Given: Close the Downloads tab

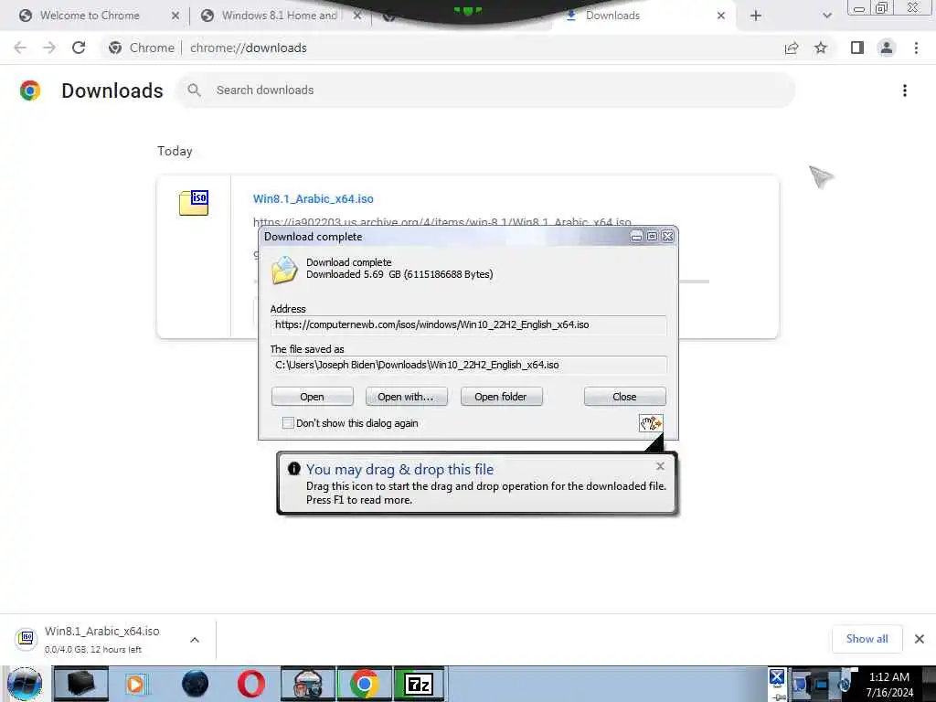Looking at the screenshot, I should click(721, 16).
